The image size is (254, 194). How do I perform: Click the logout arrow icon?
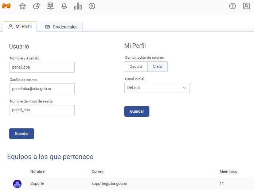(x=92, y=6)
